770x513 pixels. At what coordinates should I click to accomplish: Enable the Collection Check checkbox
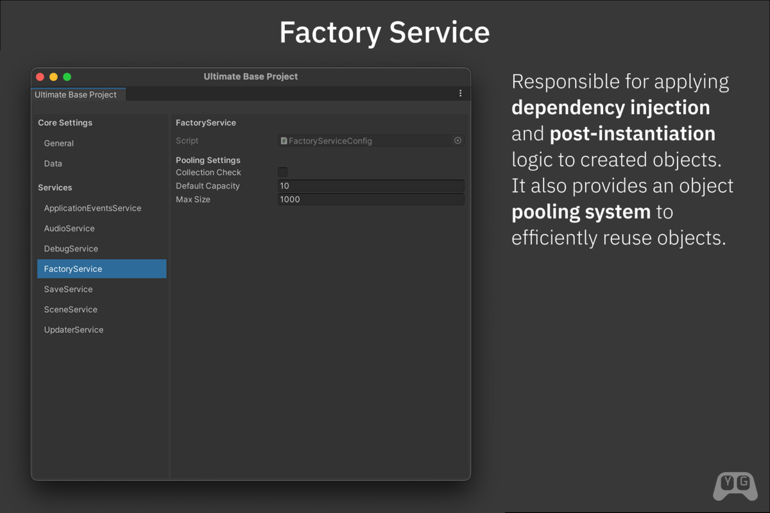point(282,172)
